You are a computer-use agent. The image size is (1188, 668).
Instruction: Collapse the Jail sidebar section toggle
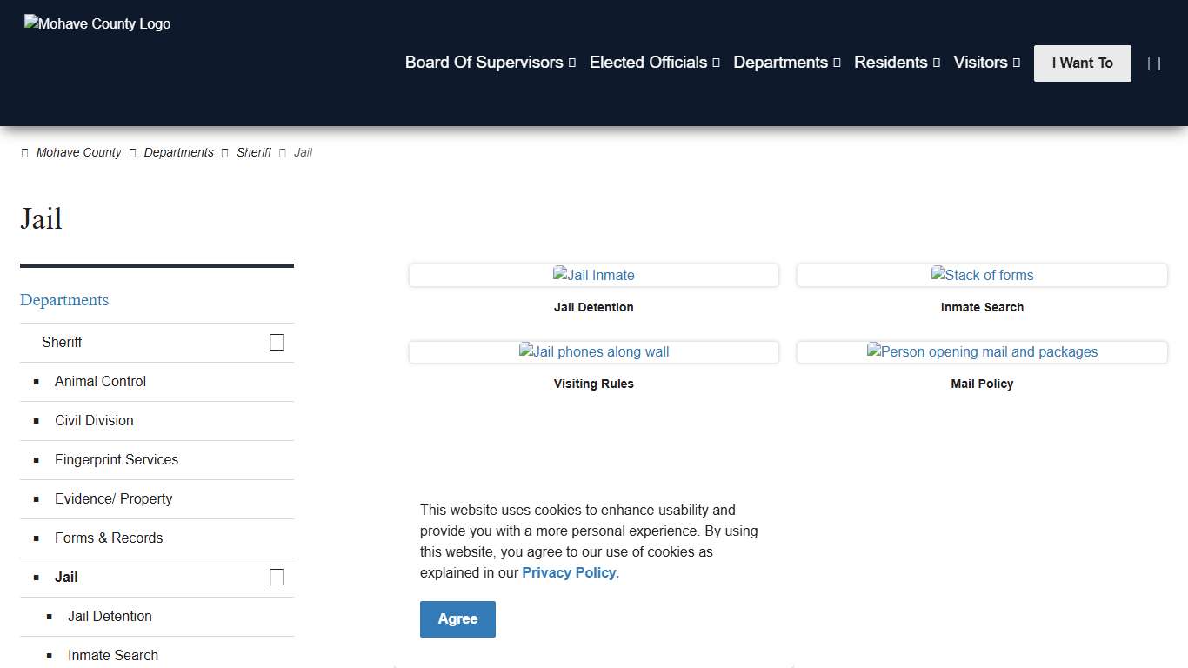277,578
